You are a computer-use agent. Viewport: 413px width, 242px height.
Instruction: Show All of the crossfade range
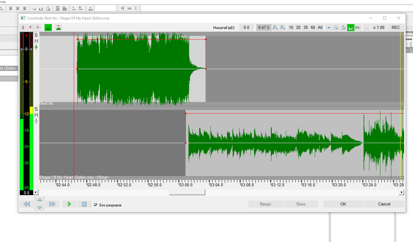point(320,27)
